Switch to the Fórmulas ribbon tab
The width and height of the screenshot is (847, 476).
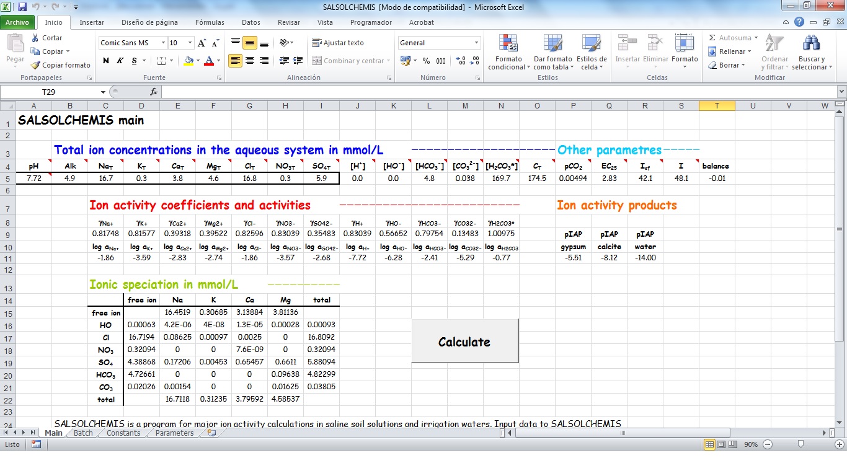click(x=210, y=22)
